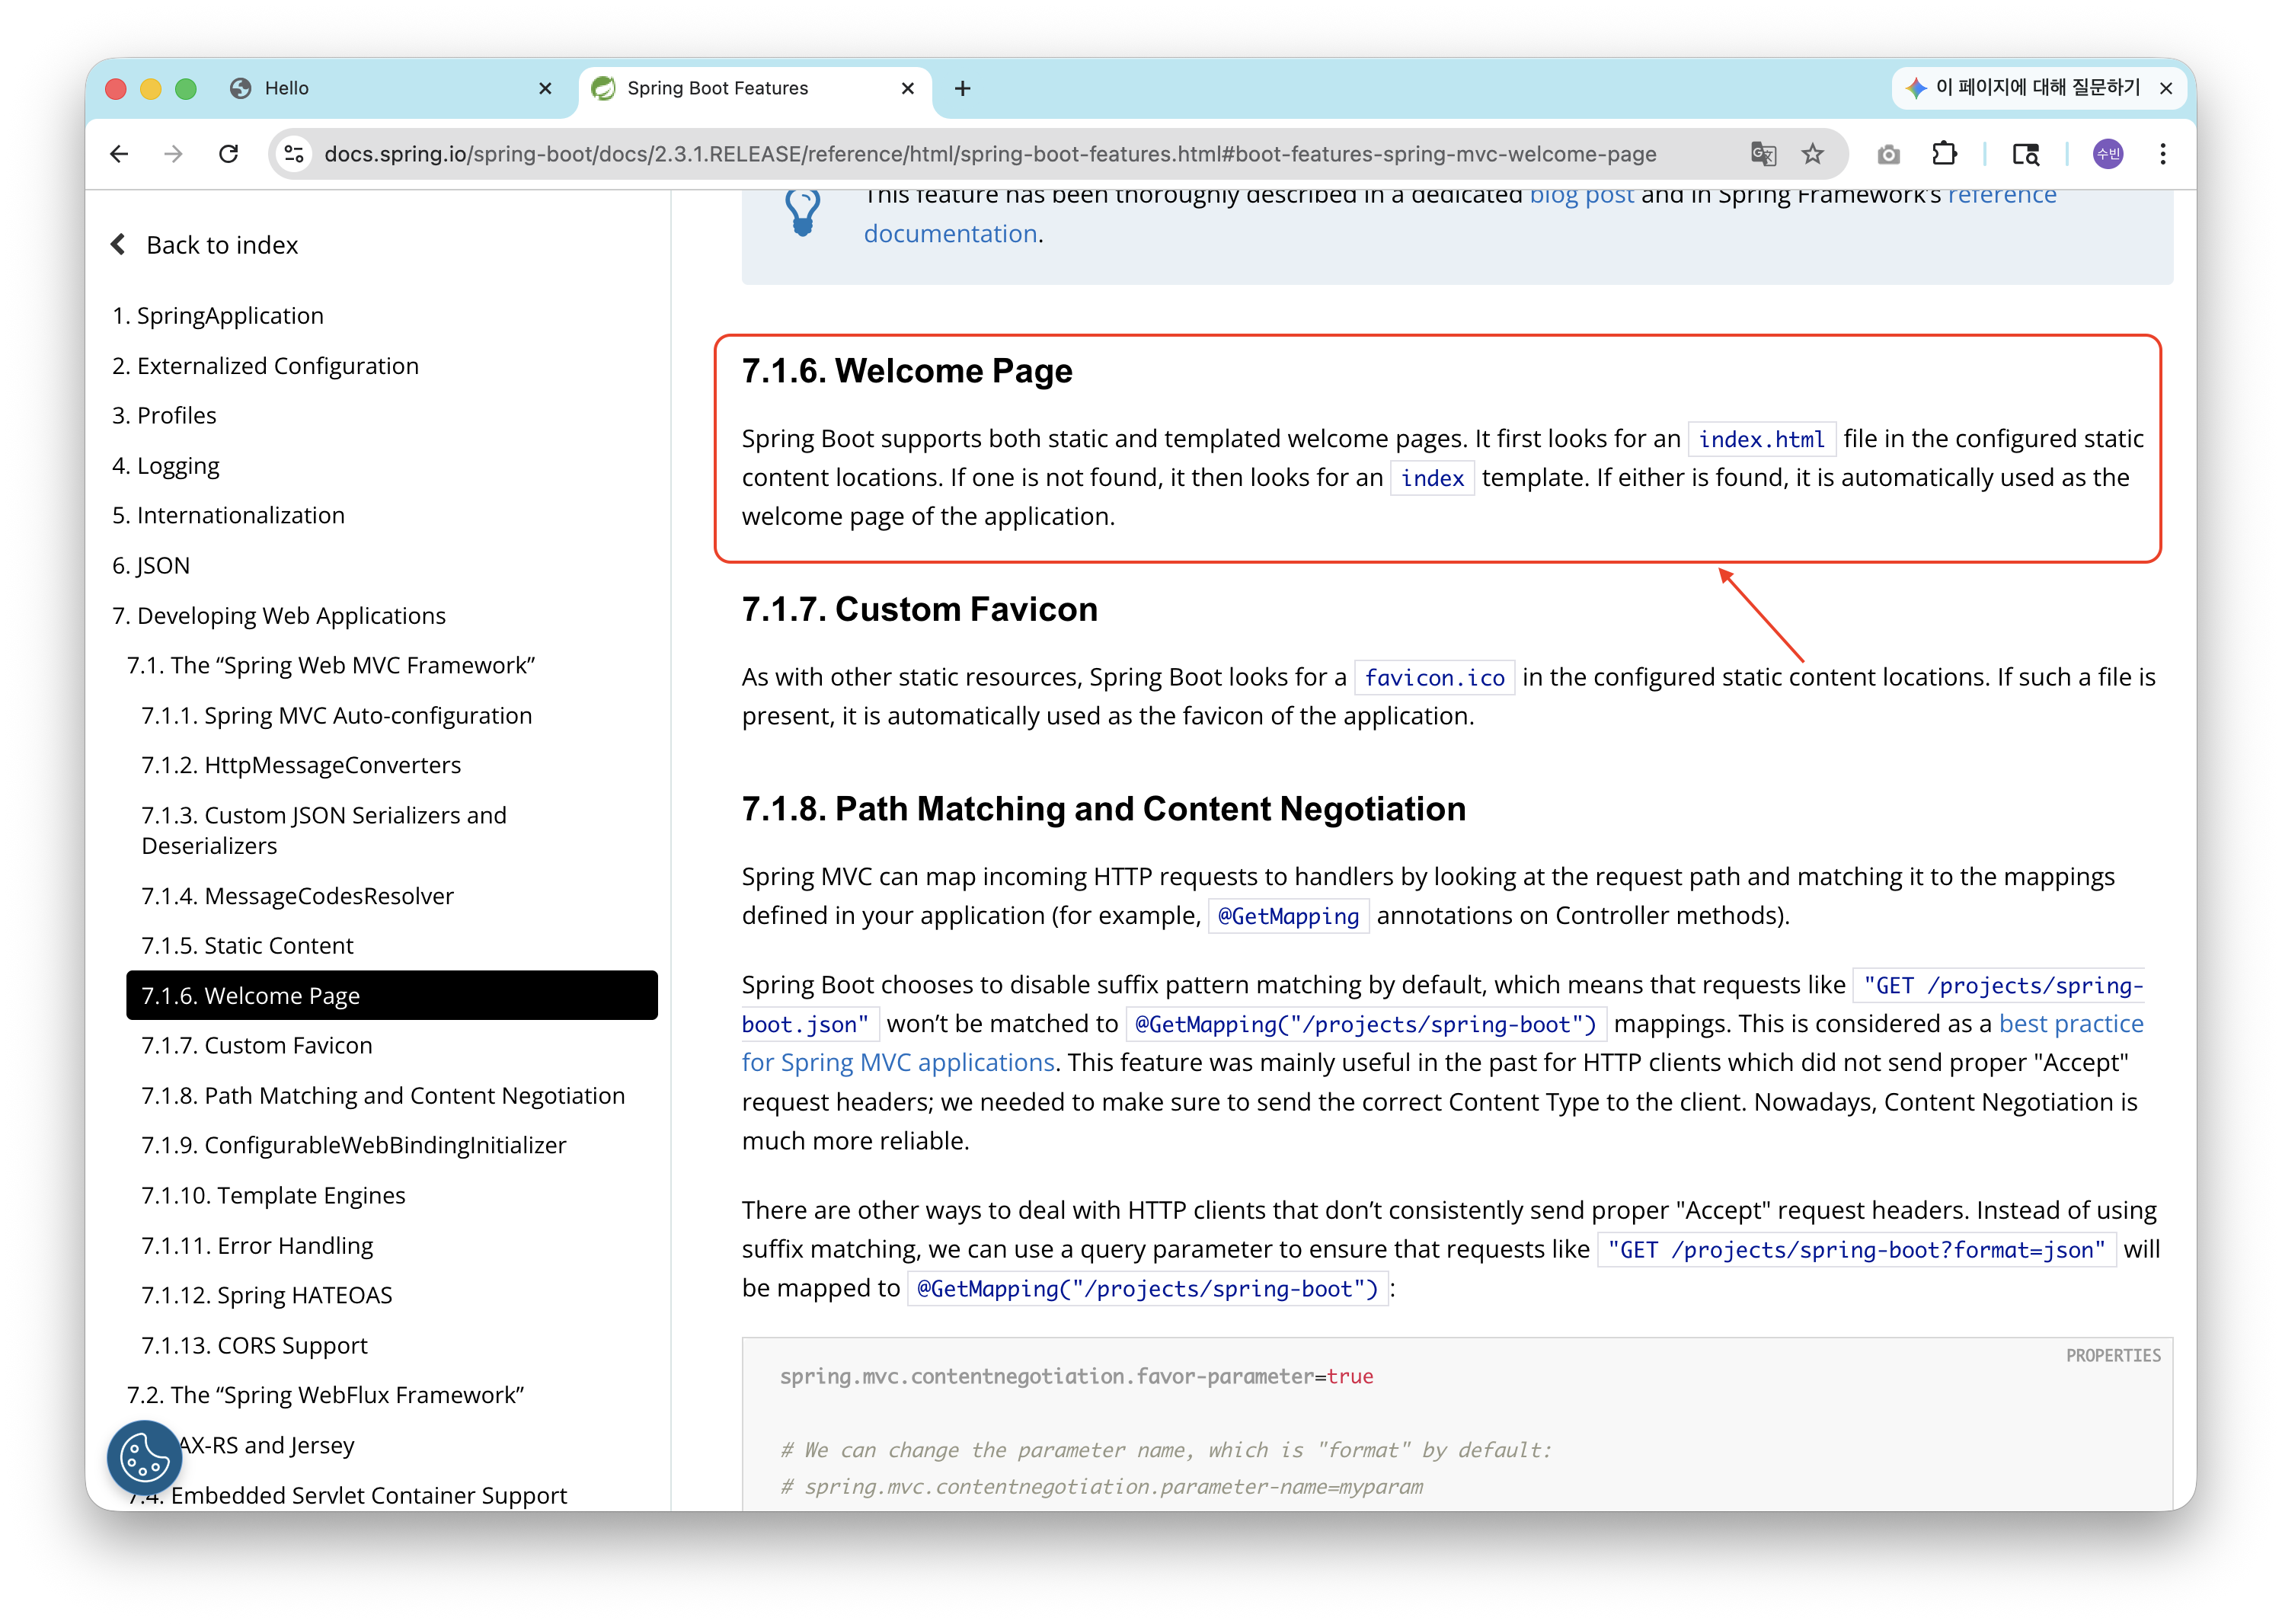Image resolution: width=2282 pixels, height=1624 pixels.
Task: Open site information icon in address bar
Action: click(294, 154)
